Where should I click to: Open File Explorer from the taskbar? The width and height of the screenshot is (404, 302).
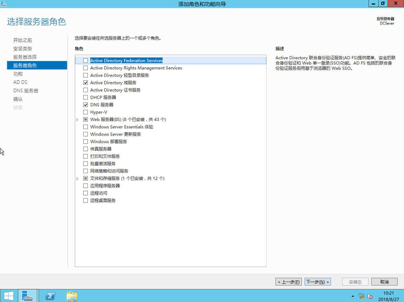click(x=72, y=296)
